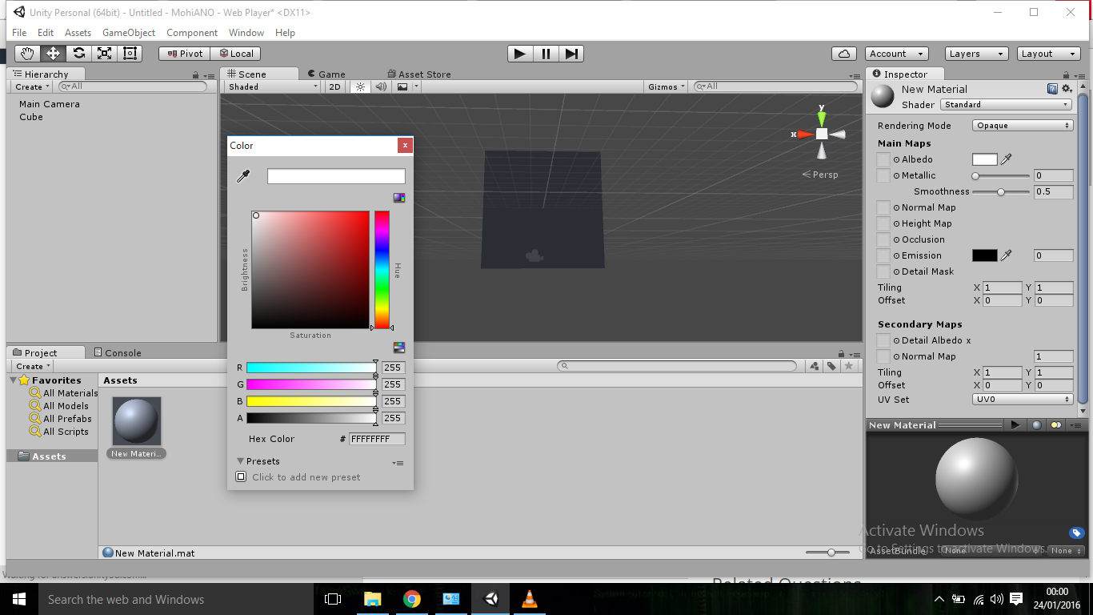Viewport: 1093px width, 615px height.
Task: Select the Move tool
Action: (x=53, y=54)
